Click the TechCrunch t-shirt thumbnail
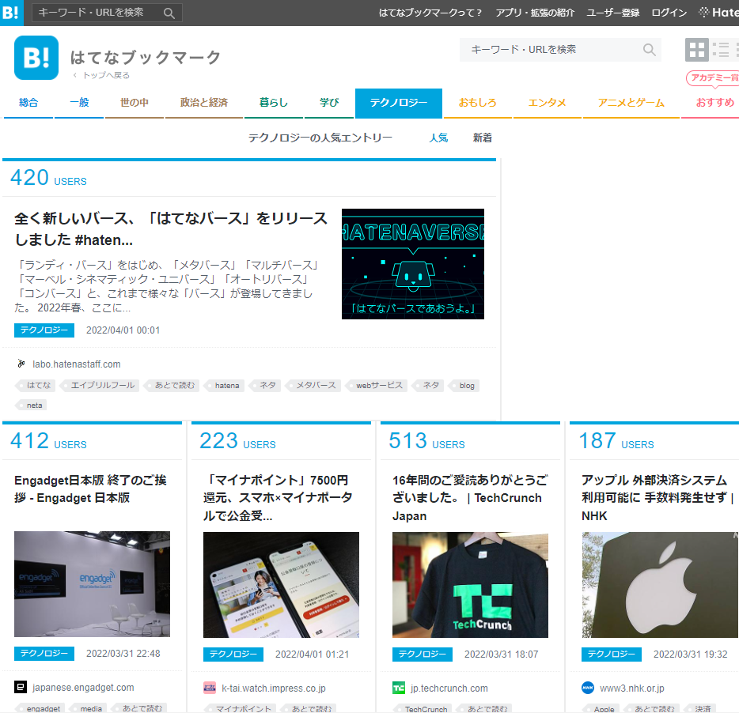This screenshot has width=739, height=713. click(470, 584)
